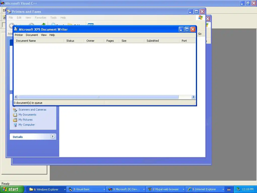Sort queue by Status column header
This screenshot has width=257, height=193.
coord(74,41)
